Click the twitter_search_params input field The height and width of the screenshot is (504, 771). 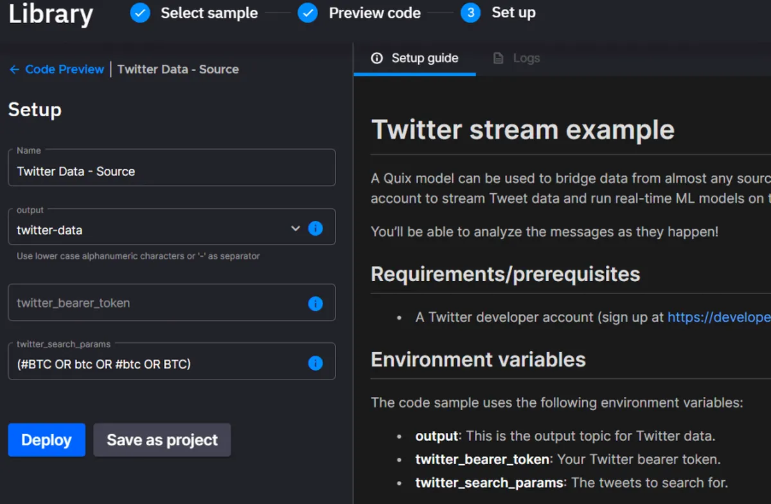click(x=172, y=361)
